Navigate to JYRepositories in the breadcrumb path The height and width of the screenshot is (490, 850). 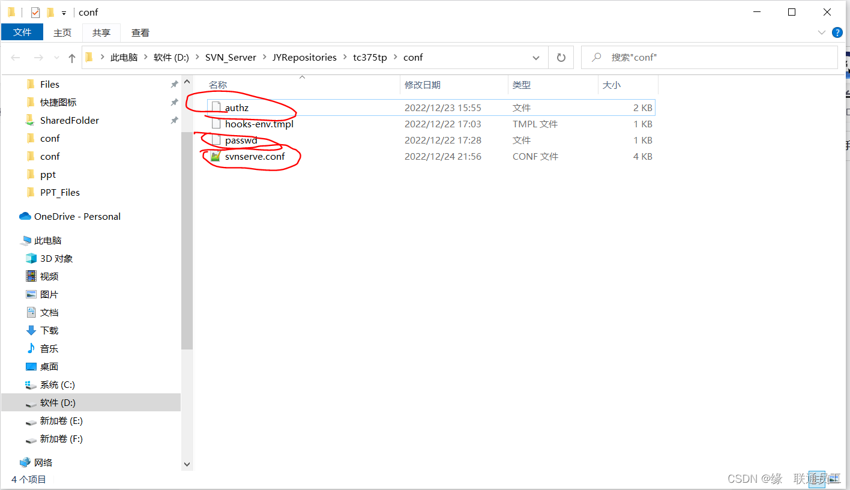point(305,57)
